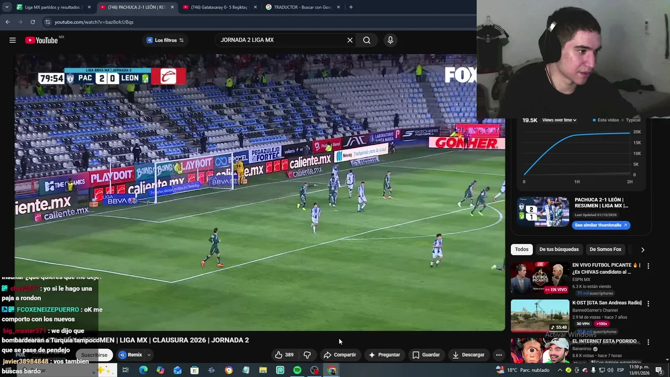Toggle the Typical series in the chart
670x377 pixels.
point(630,120)
